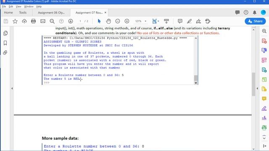
Task: Open the green print production tool
Action: pyautogui.click(x=264, y=128)
